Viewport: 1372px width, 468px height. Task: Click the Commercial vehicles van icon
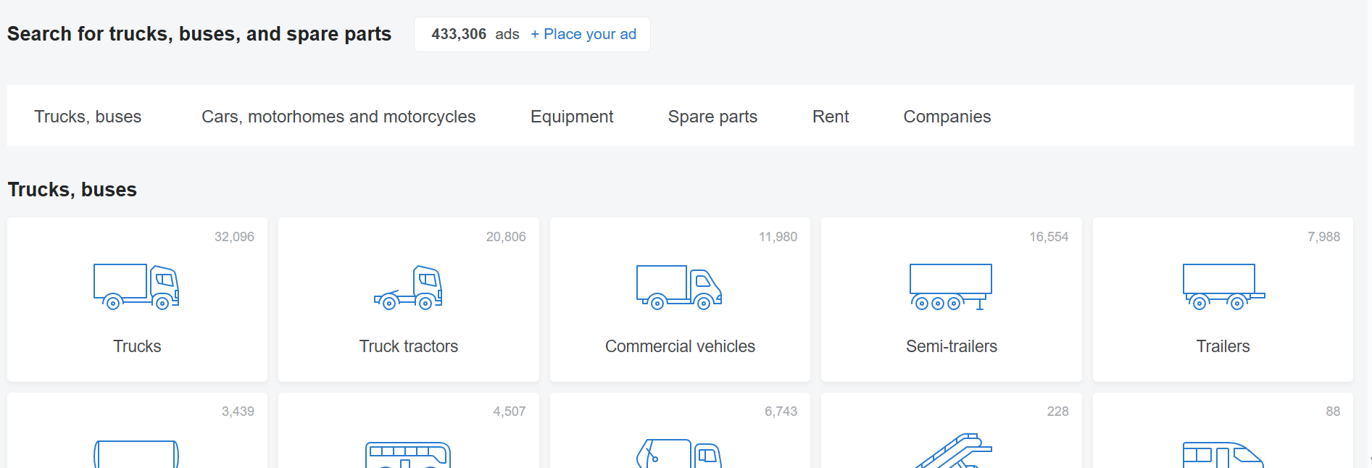[x=679, y=288]
